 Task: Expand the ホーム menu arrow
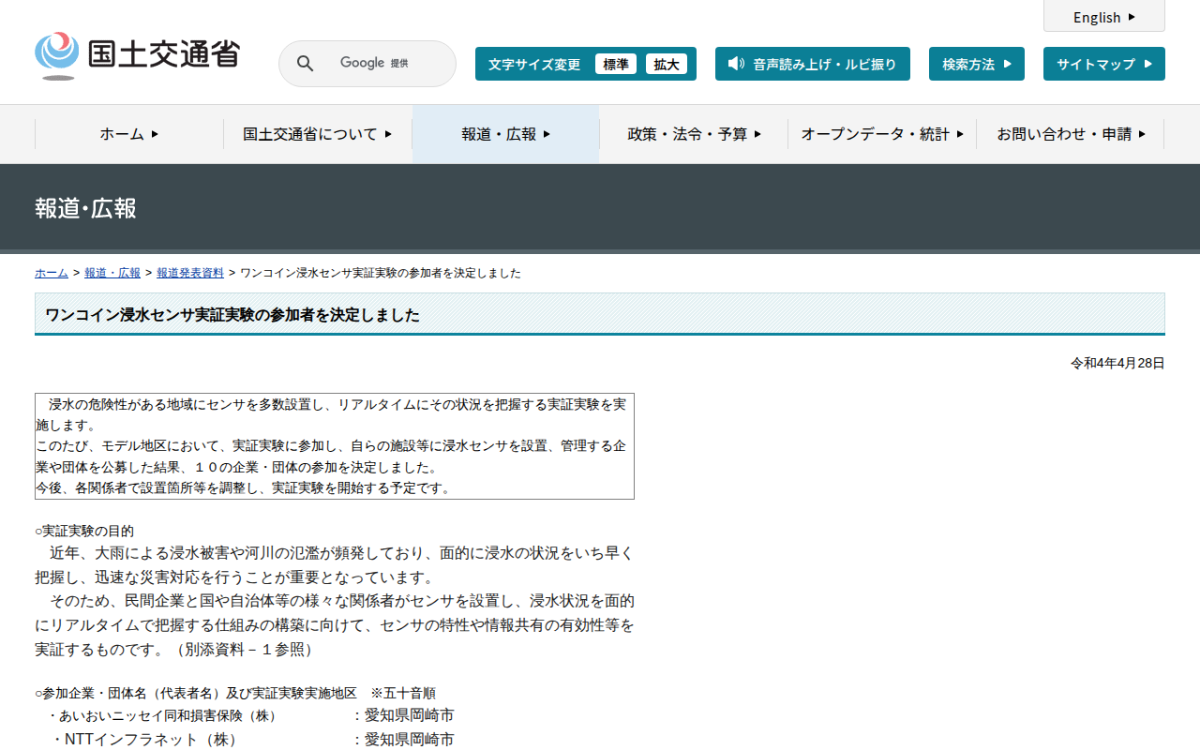coord(155,134)
